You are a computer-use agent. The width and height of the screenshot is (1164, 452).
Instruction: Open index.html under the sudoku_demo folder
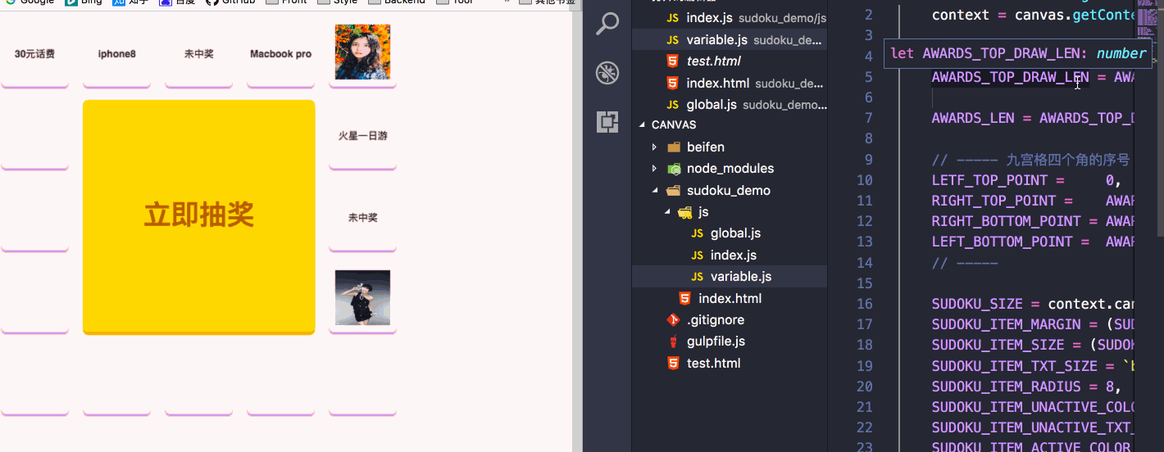pos(730,298)
